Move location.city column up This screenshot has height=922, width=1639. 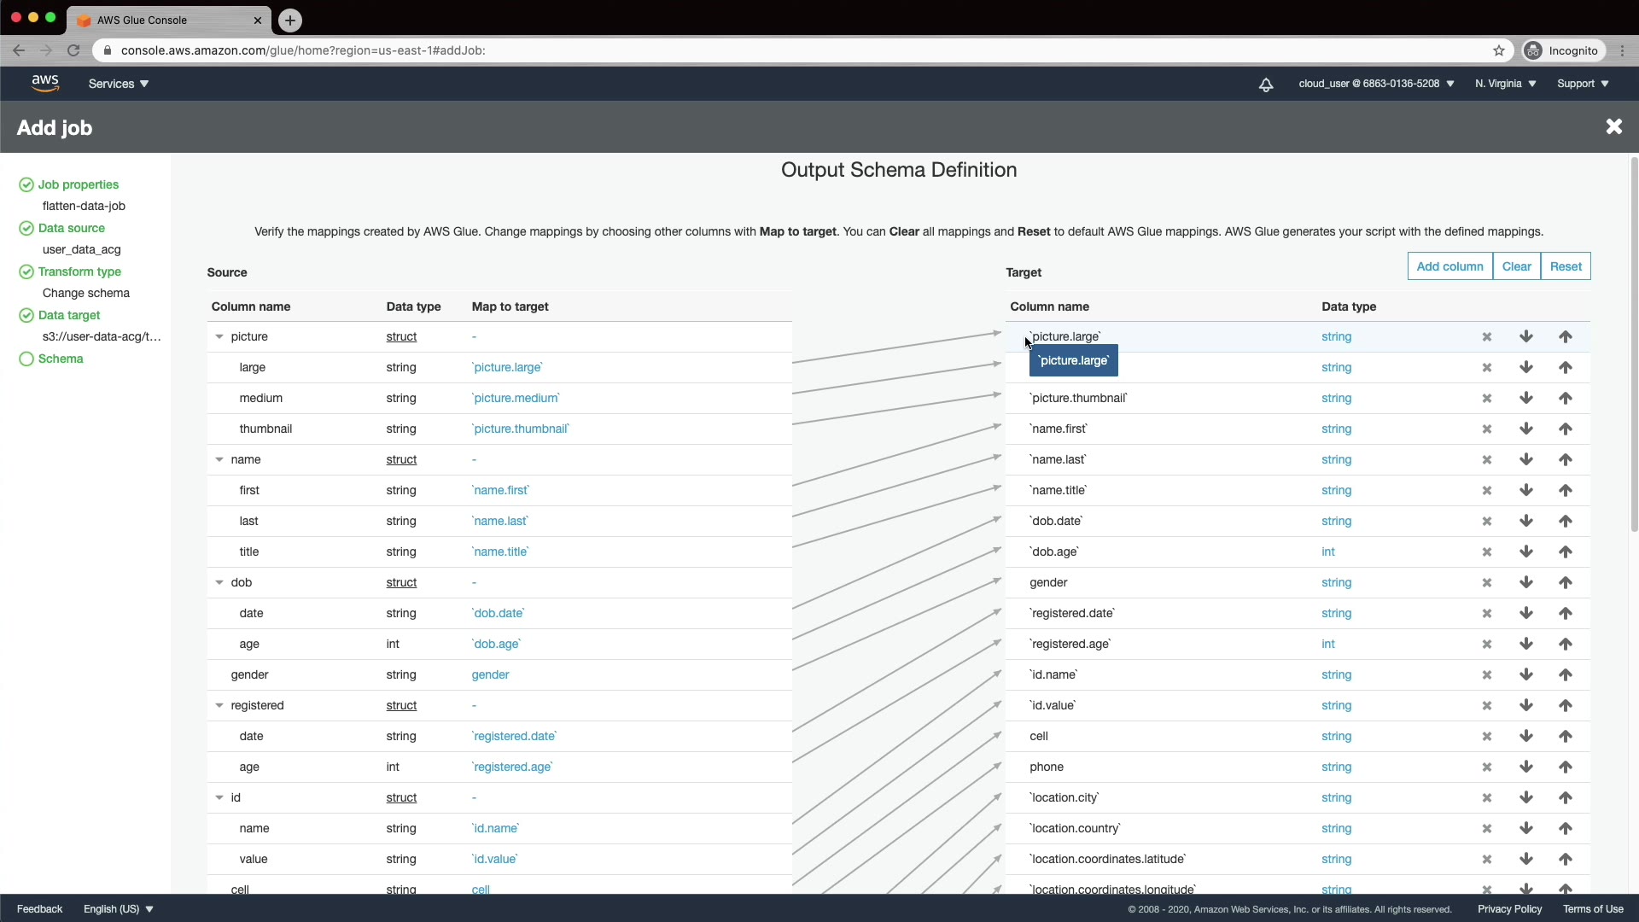pyautogui.click(x=1565, y=798)
